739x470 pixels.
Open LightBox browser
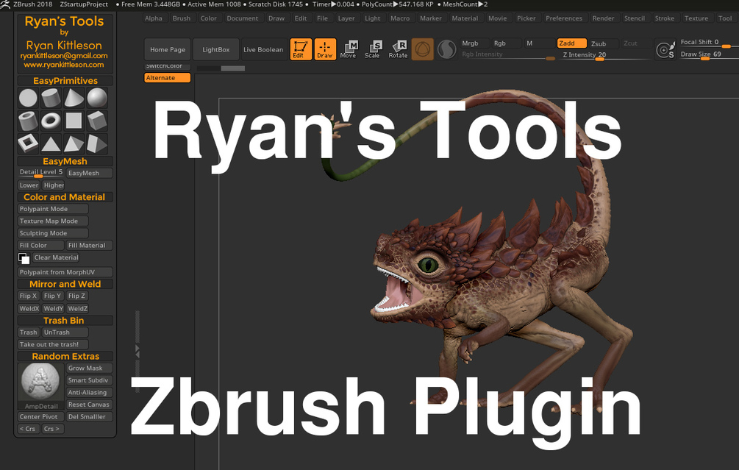point(216,49)
